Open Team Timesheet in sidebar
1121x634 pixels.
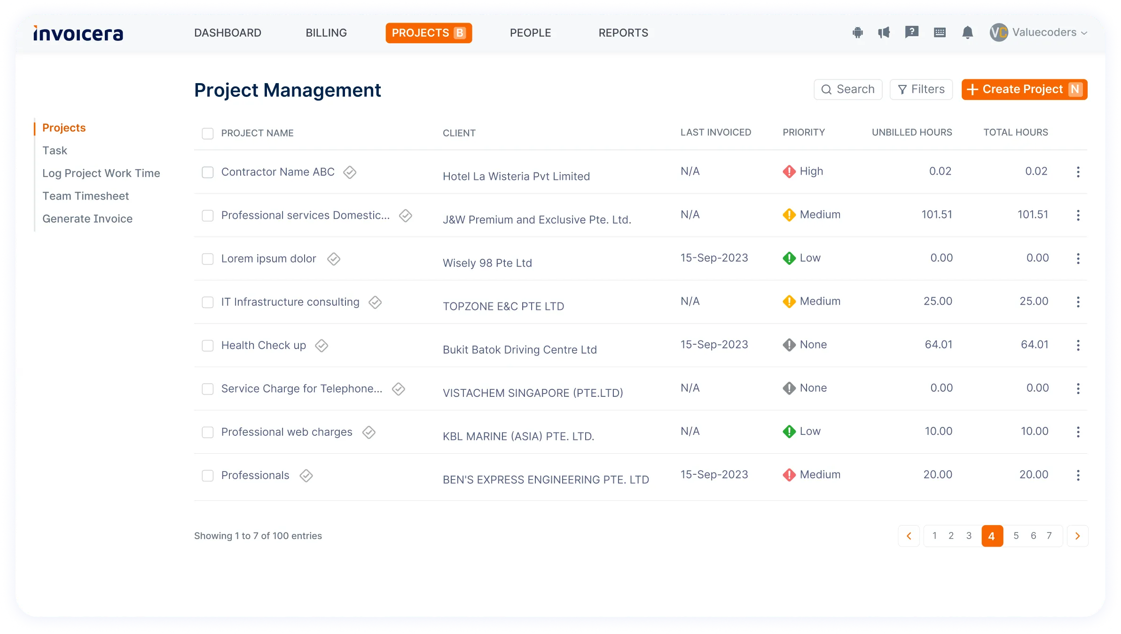(x=86, y=196)
